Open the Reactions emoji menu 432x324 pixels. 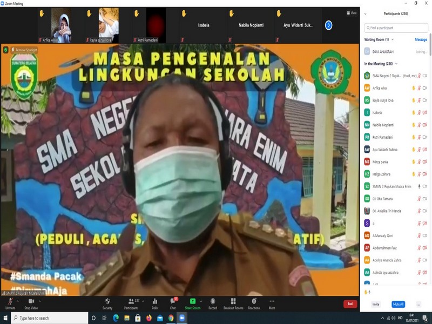pos(254,302)
